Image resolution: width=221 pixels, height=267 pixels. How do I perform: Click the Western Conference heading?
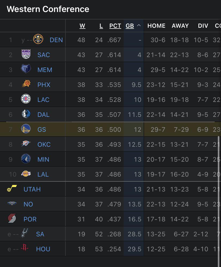48,9
